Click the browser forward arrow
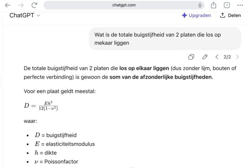The width and height of the screenshot is (248, 168). 21,5
